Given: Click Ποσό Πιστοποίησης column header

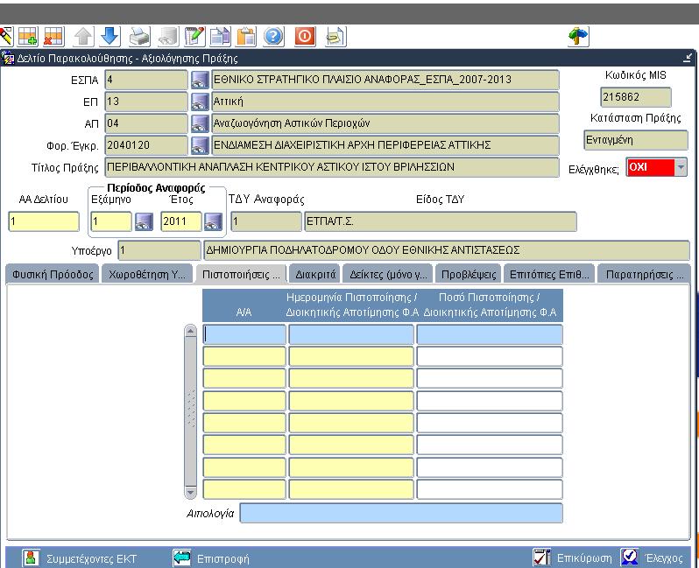Looking at the screenshot, I should coord(490,305).
